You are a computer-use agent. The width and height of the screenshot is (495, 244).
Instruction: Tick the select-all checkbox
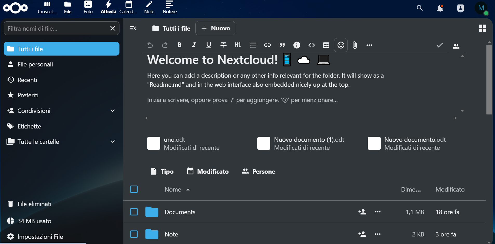pos(134,189)
